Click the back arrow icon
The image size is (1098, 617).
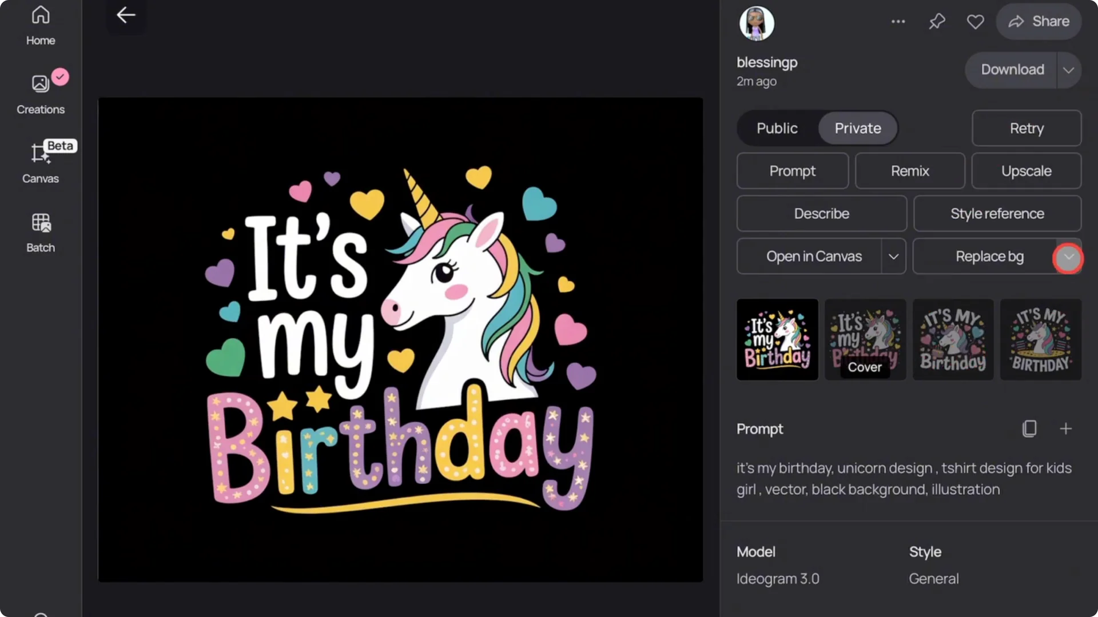(x=126, y=15)
